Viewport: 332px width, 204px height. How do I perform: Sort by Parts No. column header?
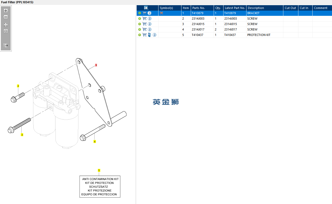pos(202,8)
